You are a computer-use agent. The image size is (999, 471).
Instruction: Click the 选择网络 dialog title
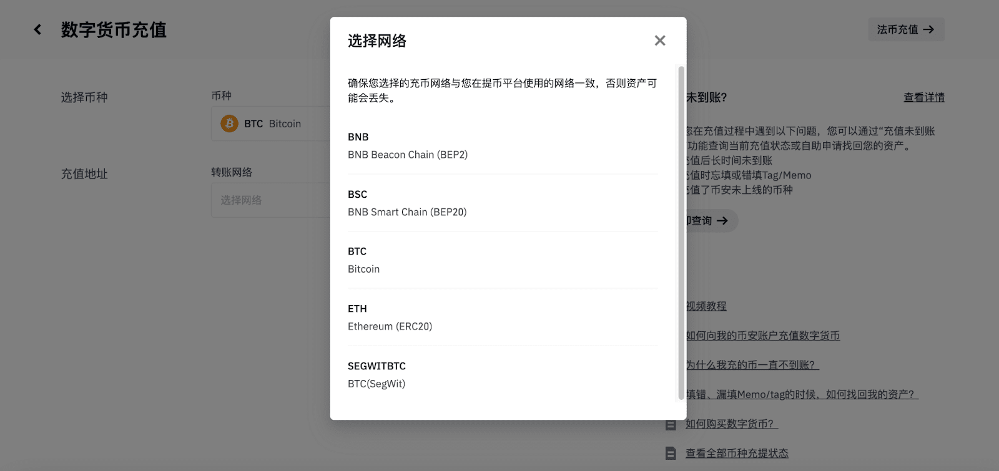377,41
